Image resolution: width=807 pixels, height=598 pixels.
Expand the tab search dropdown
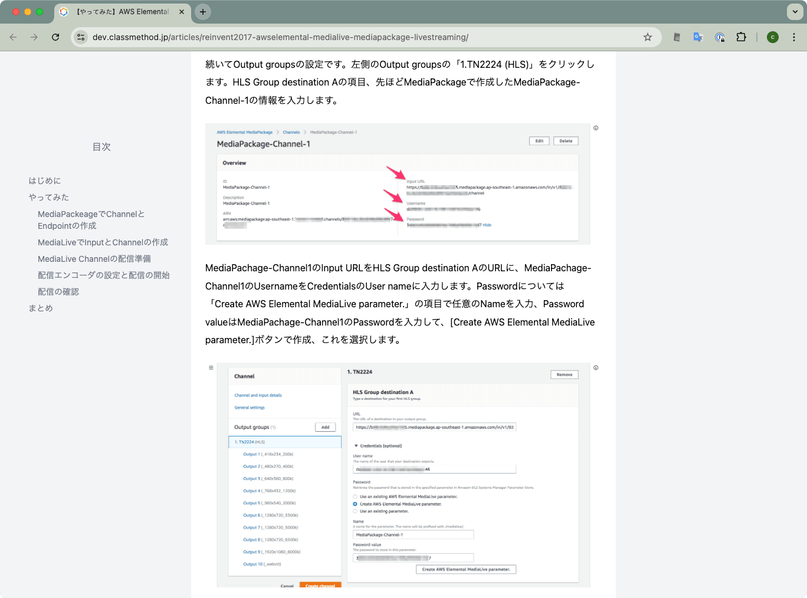click(794, 12)
